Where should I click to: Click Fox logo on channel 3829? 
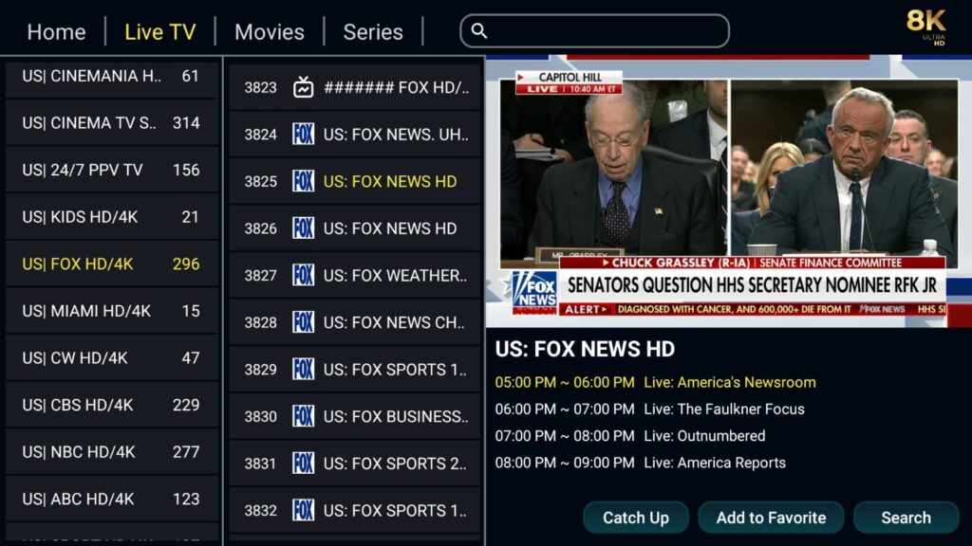(303, 369)
